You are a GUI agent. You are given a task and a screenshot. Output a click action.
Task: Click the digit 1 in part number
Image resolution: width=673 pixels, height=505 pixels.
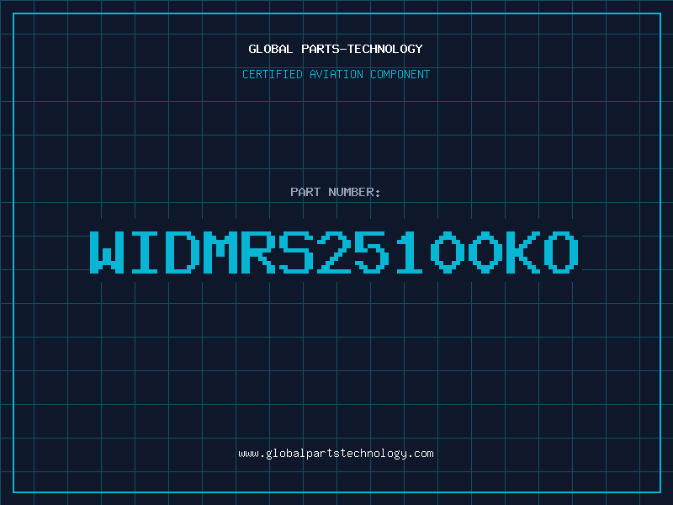point(409,252)
